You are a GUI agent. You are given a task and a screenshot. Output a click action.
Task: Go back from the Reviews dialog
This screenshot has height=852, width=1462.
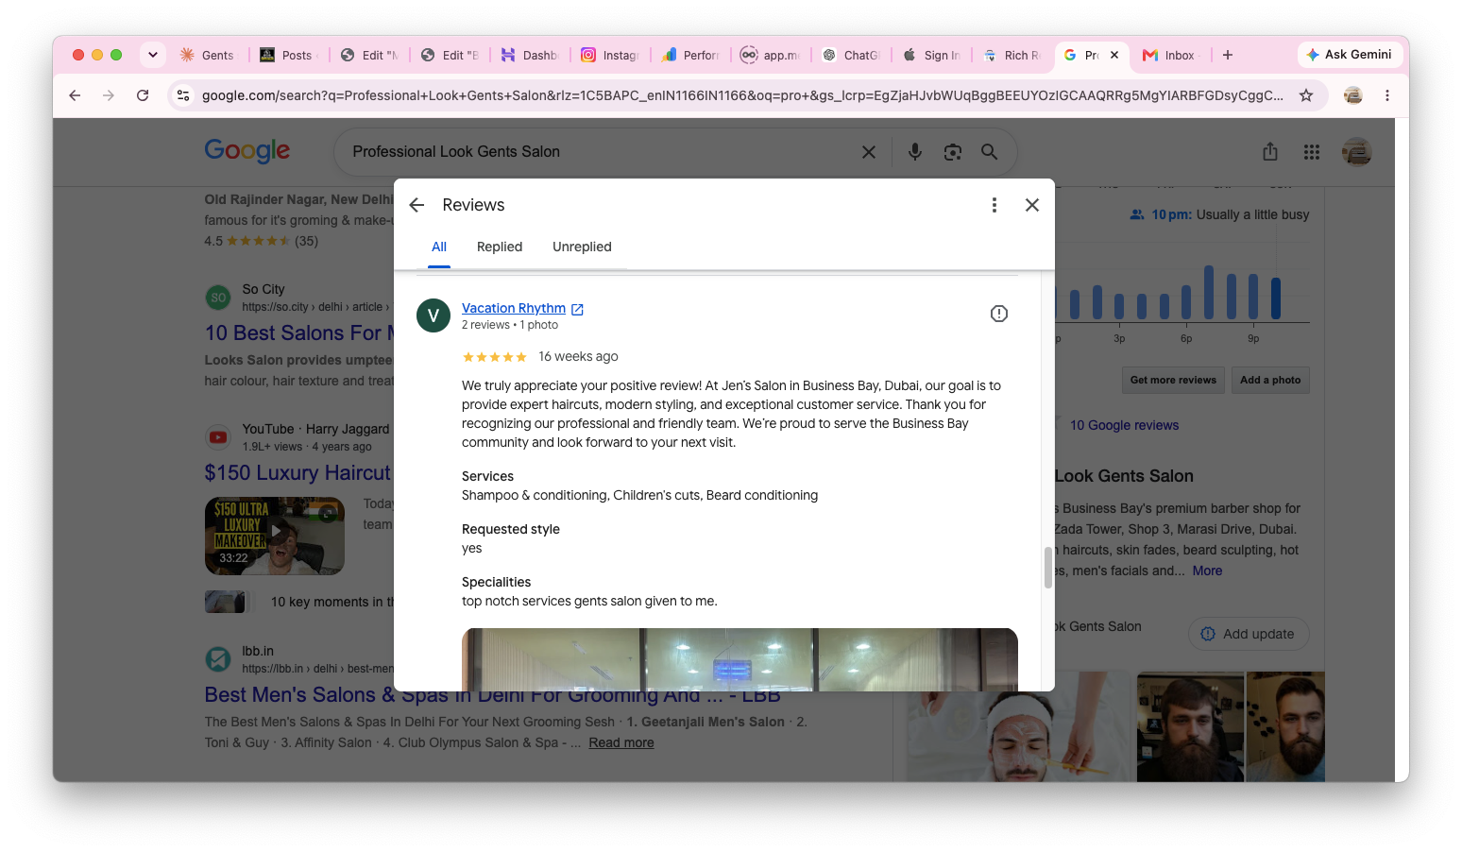point(416,205)
